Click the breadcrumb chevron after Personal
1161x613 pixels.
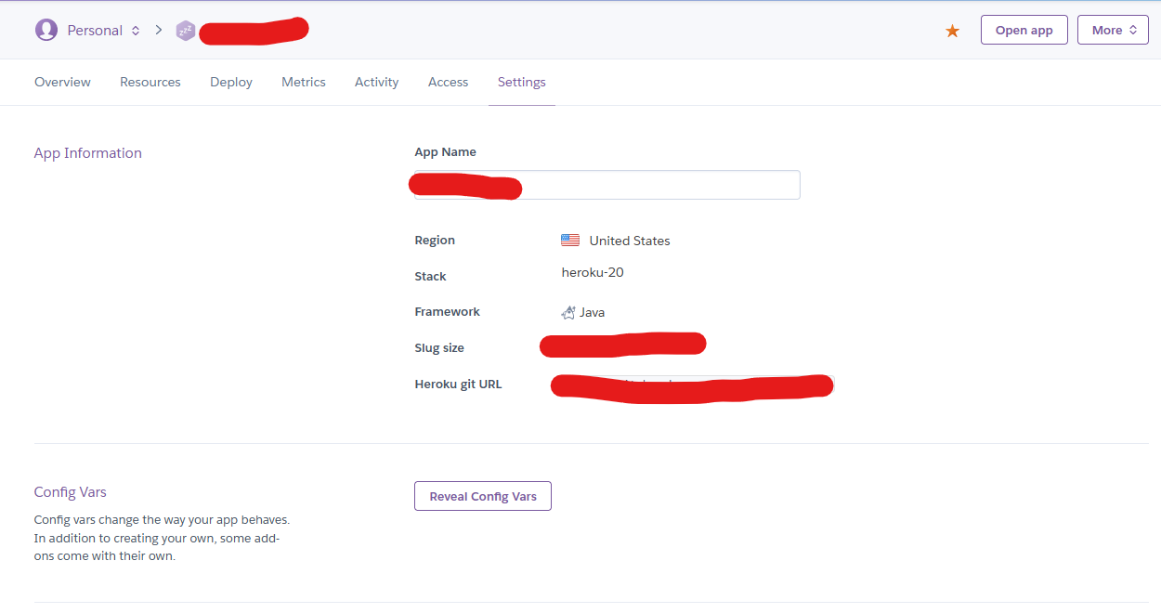(x=159, y=31)
